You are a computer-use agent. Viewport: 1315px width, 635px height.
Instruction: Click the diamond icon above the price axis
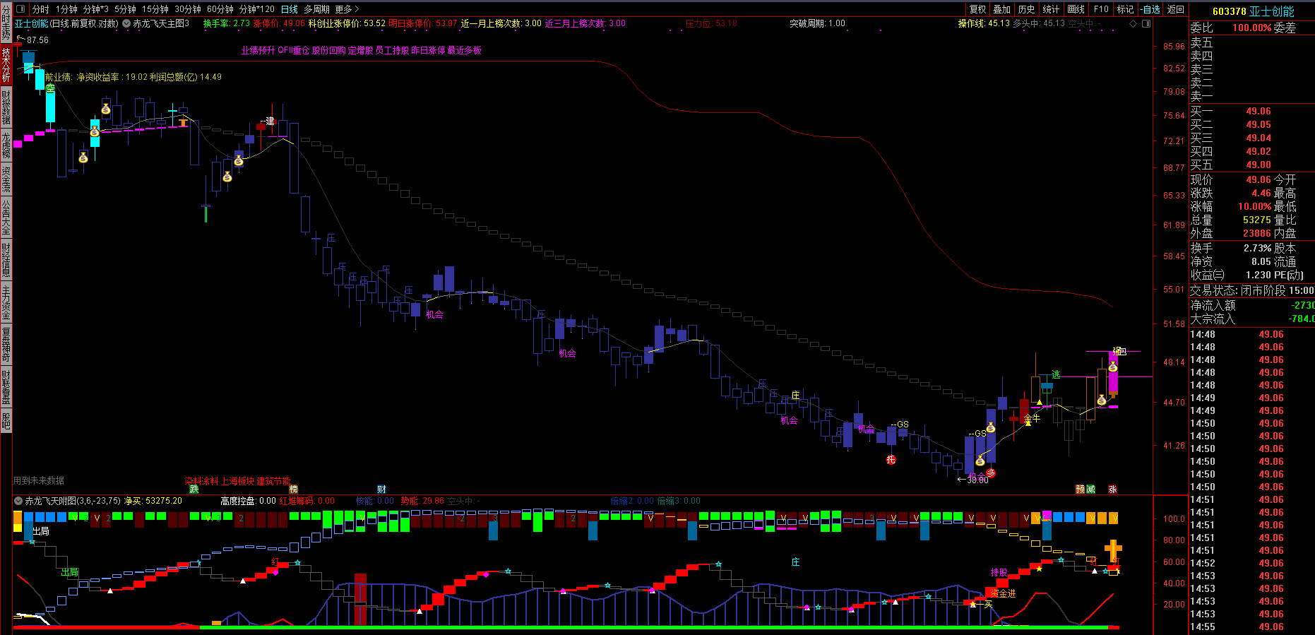pos(1133,23)
